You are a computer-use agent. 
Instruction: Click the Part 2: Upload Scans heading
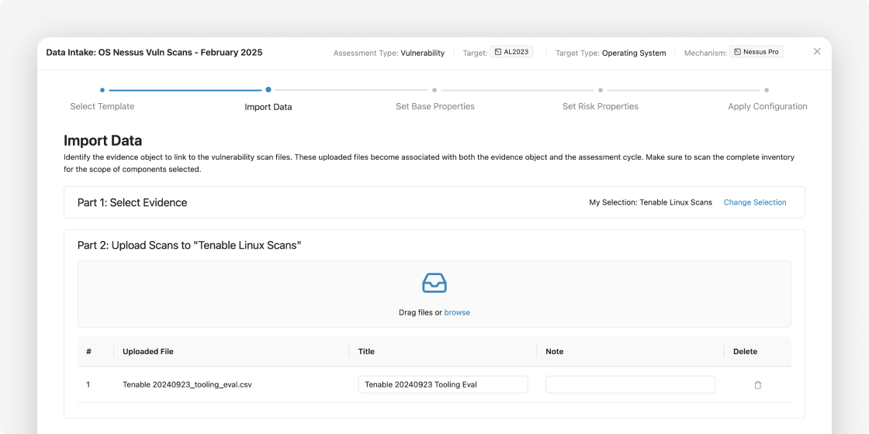pos(189,245)
